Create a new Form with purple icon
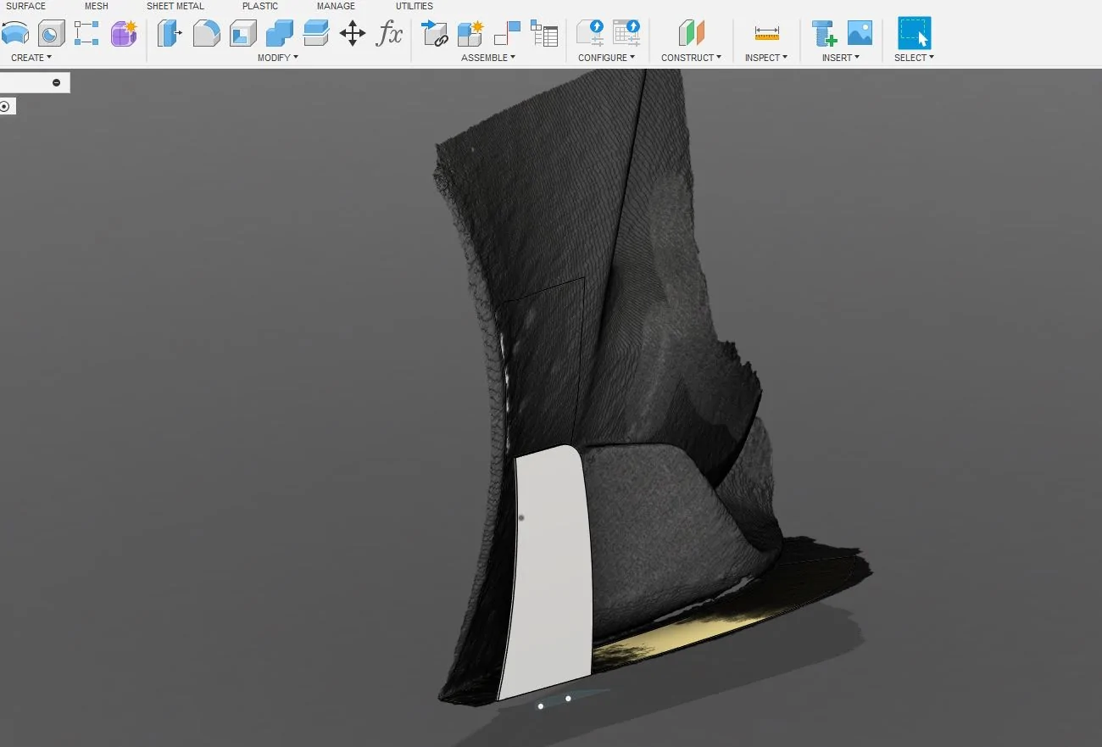 124,34
